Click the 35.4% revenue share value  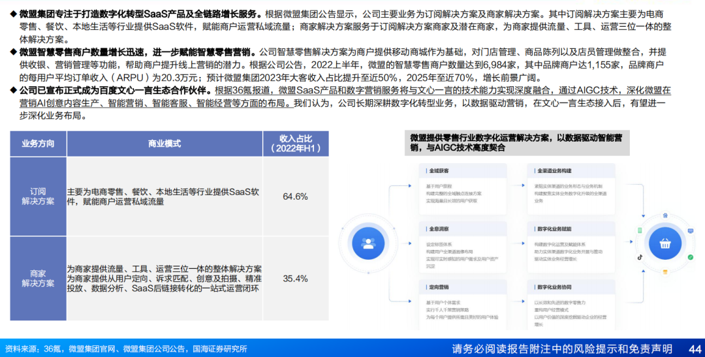(x=296, y=279)
